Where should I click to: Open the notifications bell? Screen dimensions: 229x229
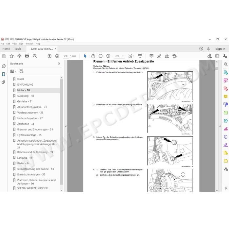click(208, 49)
